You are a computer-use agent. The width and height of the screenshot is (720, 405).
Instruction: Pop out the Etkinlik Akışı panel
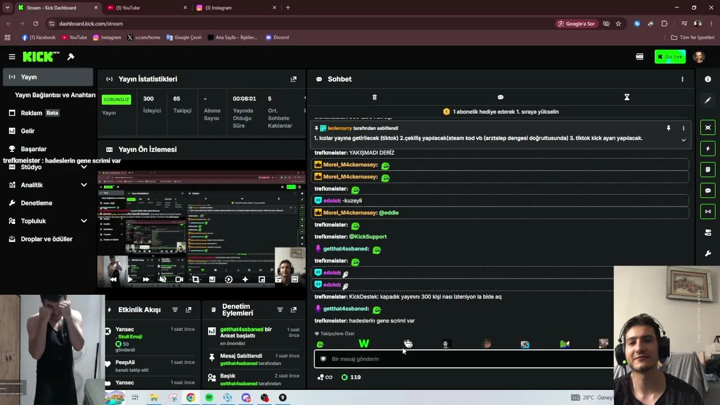(x=188, y=310)
